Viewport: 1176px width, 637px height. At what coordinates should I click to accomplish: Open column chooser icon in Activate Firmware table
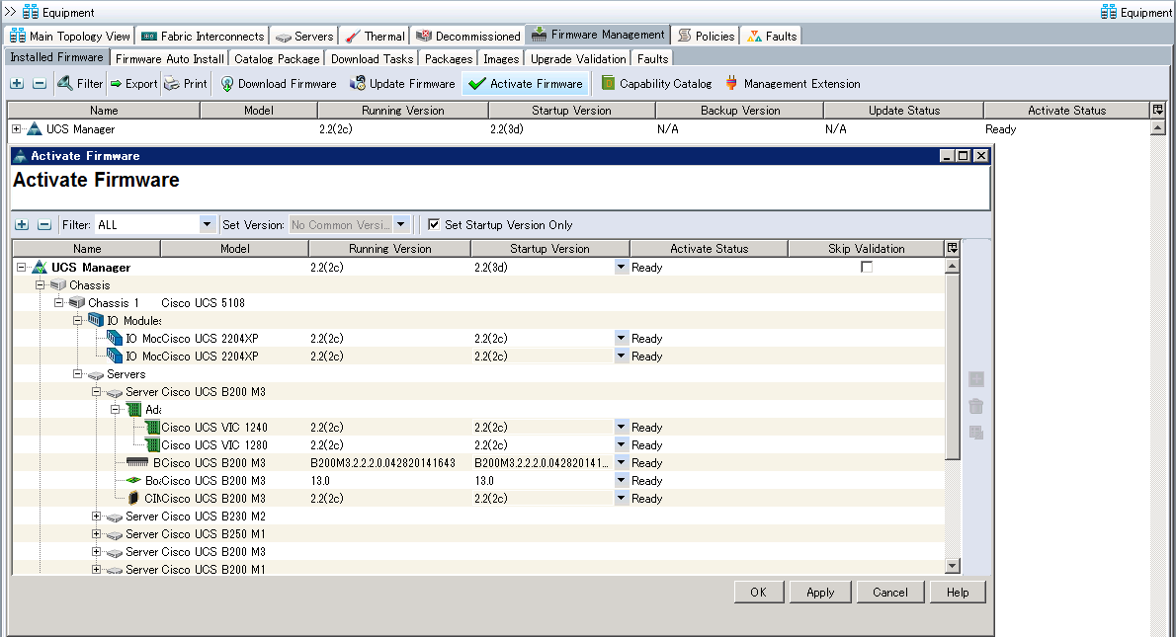pyautogui.click(x=953, y=248)
